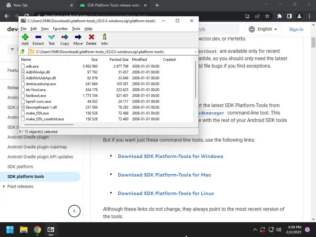This screenshot has height=237, width=316.
Task: Click the 7-Zip title bar app icon
Action: [23, 21]
